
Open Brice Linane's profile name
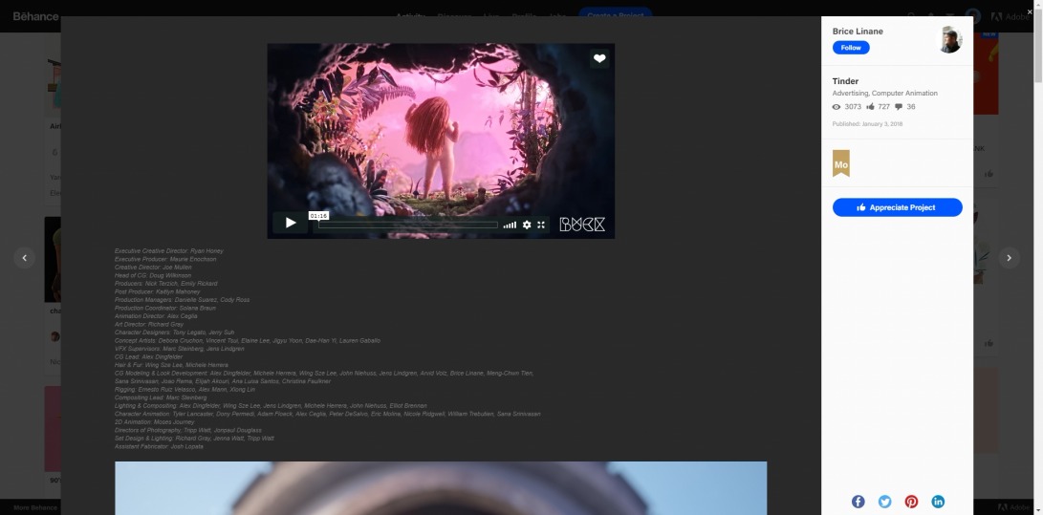(858, 32)
